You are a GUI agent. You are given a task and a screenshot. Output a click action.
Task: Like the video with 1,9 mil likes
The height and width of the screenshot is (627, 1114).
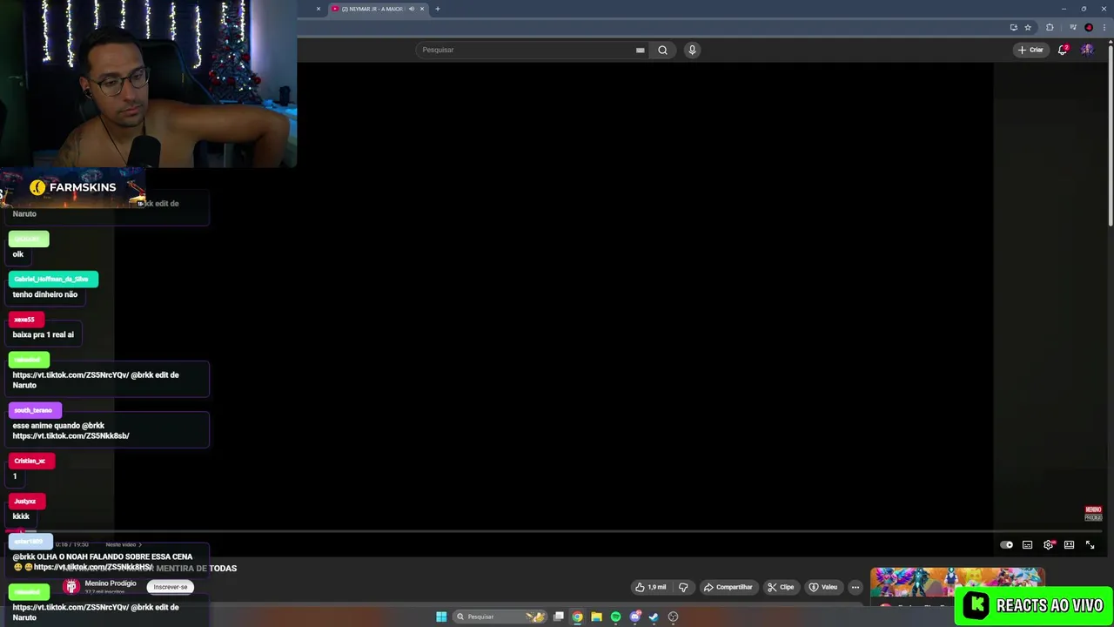650,587
